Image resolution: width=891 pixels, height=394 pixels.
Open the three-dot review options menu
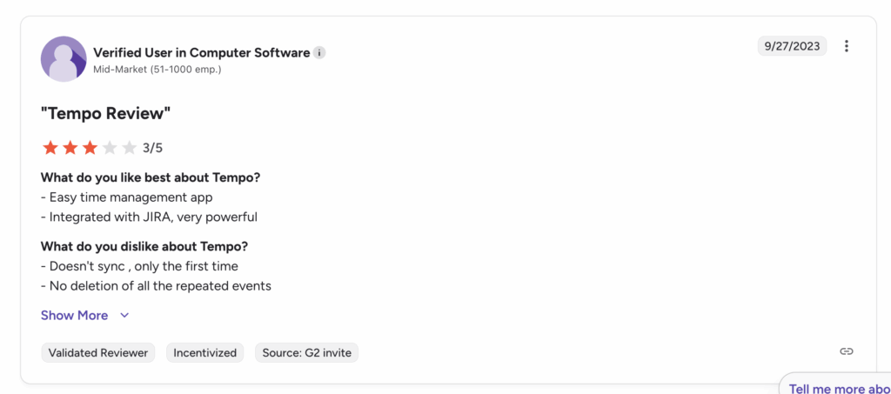point(847,46)
